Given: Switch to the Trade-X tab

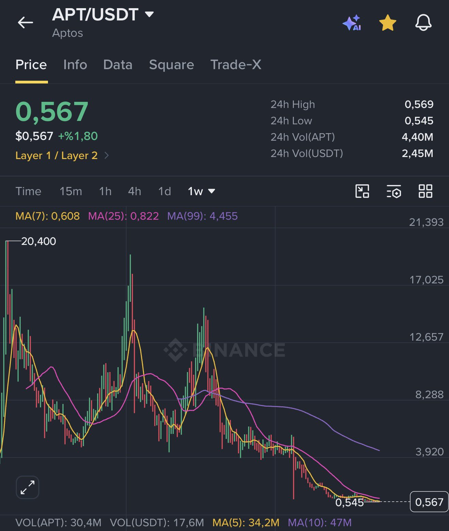Looking at the screenshot, I should point(236,65).
